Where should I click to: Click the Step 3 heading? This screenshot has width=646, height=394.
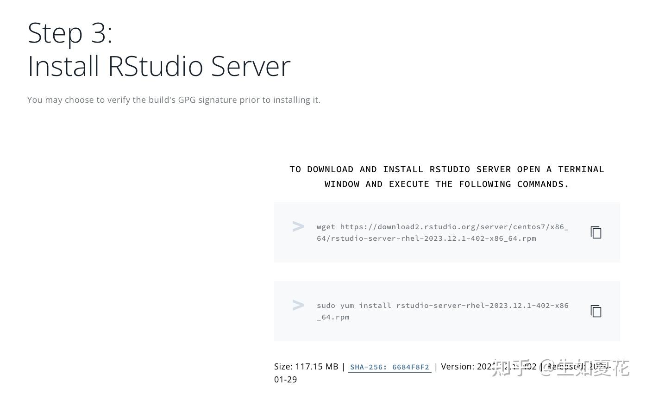coord(70,32)
